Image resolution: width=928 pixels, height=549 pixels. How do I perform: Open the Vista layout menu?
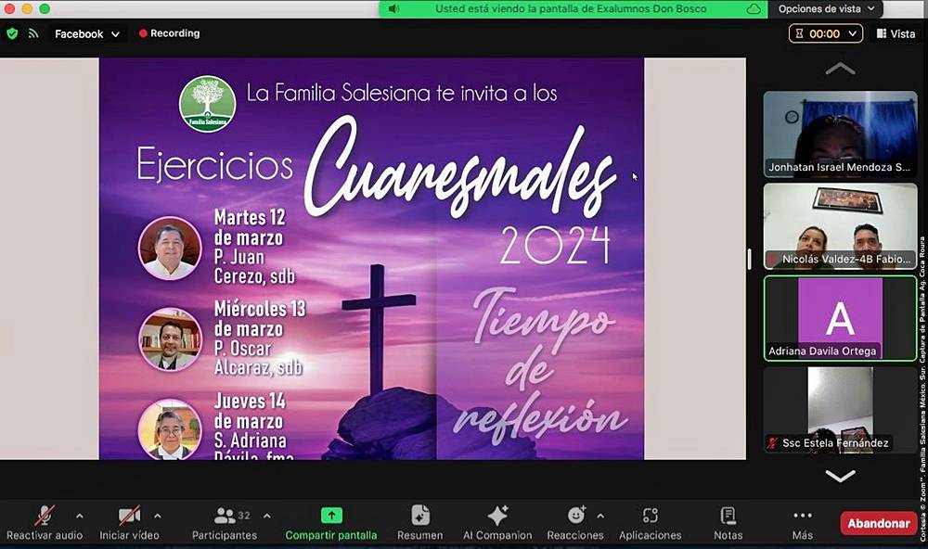[896, 33]
